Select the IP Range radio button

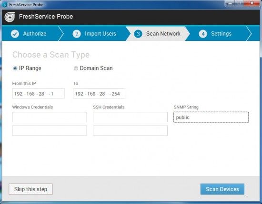(15, 68)
